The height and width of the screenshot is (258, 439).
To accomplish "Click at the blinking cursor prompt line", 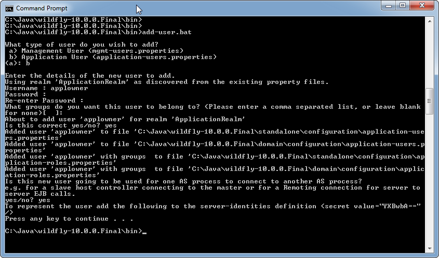I will click(76, 231).
